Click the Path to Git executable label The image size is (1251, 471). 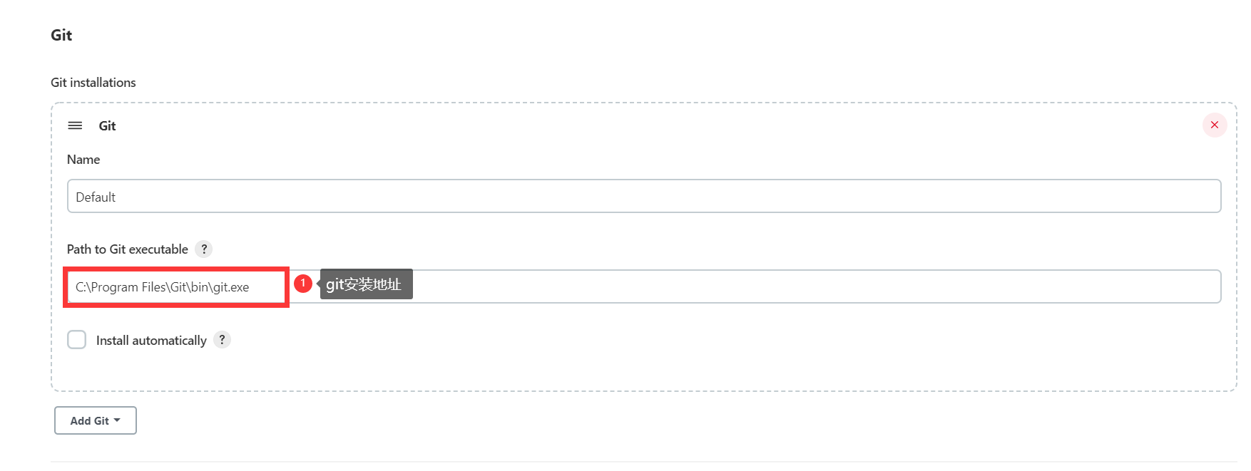128,249
